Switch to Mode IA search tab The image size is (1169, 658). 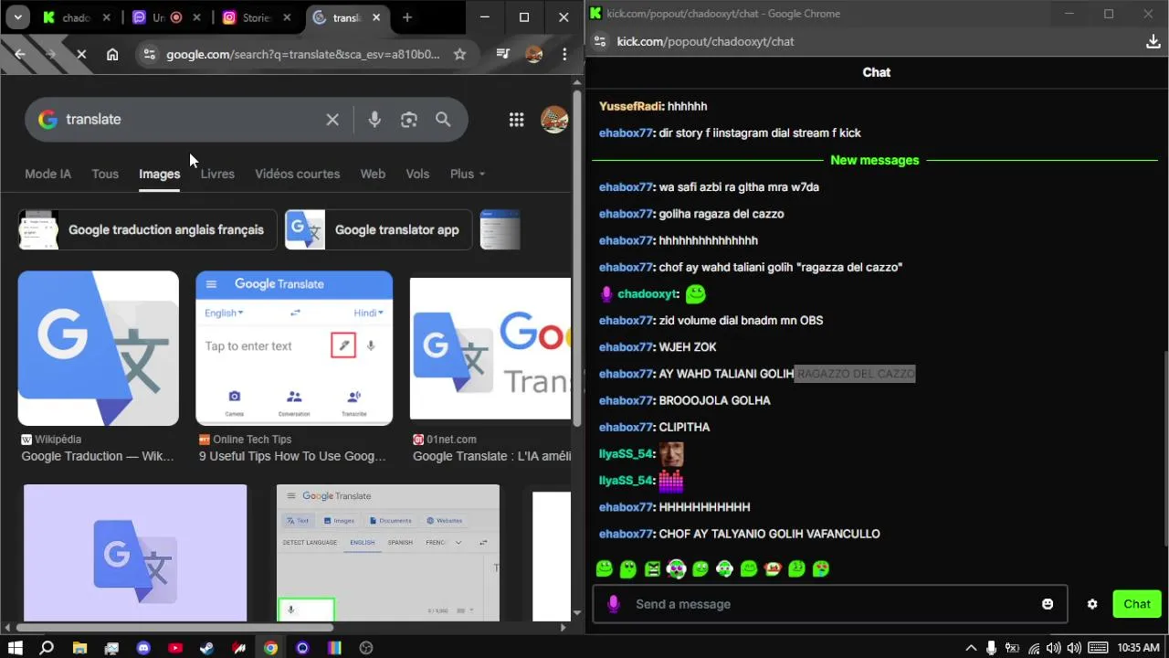[x=47, y=174]
